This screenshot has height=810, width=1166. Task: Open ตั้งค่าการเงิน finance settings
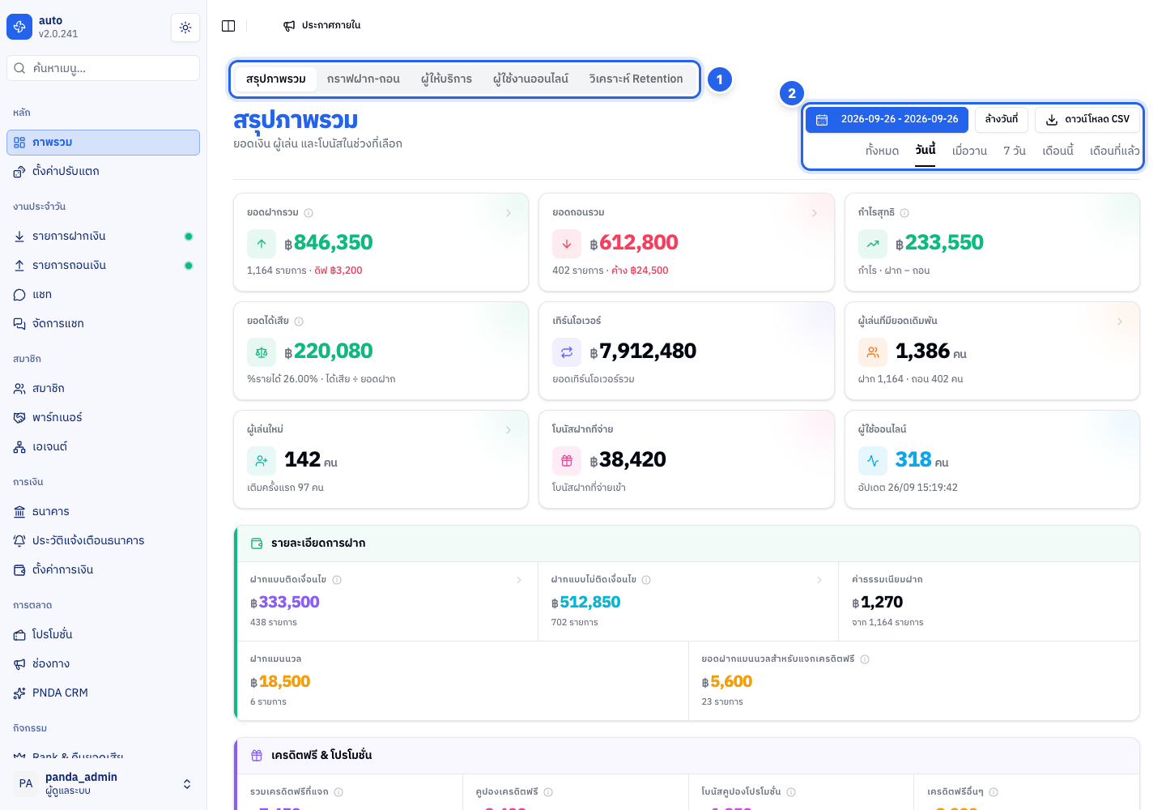(x=104, y=570)
